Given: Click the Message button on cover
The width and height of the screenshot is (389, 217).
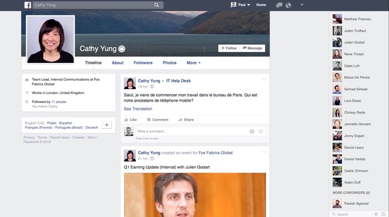Looking at the screenshot, I should tap(253, 48).
